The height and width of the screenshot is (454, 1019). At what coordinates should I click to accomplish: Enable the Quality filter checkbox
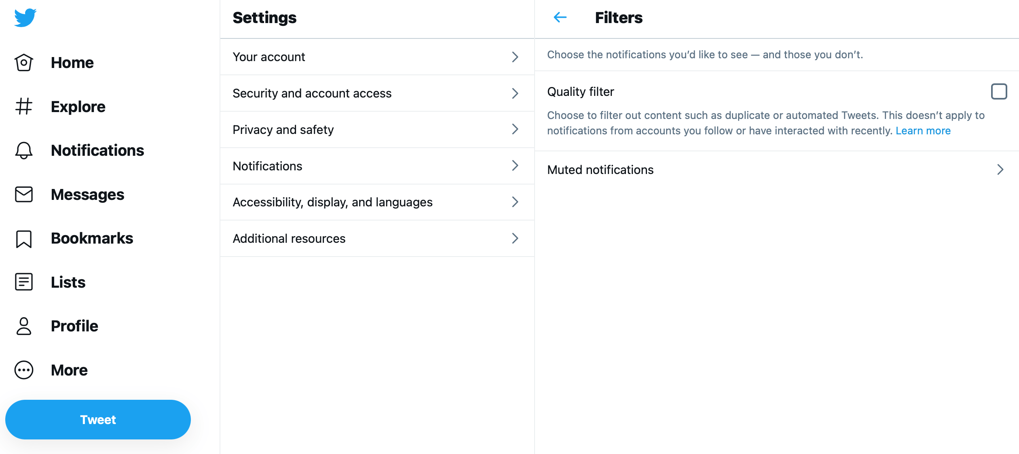[x=999, y=91]
